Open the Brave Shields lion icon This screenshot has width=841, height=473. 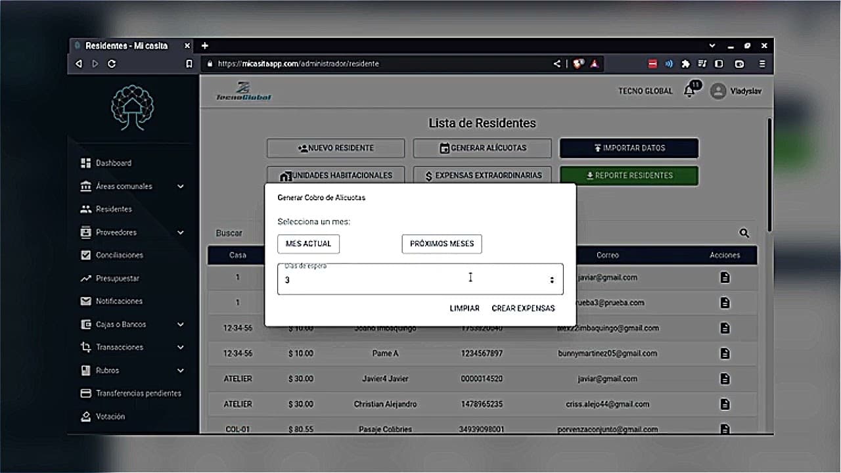point(578,64)
